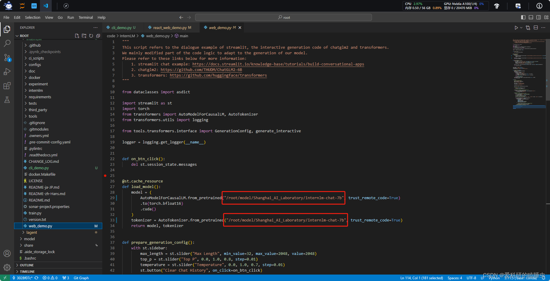Collapse all folders in Explorer
The width and height of the screenshot is (550, 281).
[98, 36]
